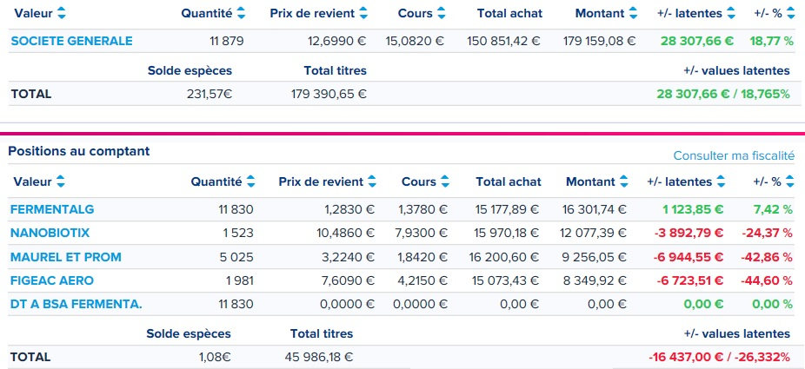Select the Positions au comptant heading
Screen dimensions: 805x369
point(79,151)
